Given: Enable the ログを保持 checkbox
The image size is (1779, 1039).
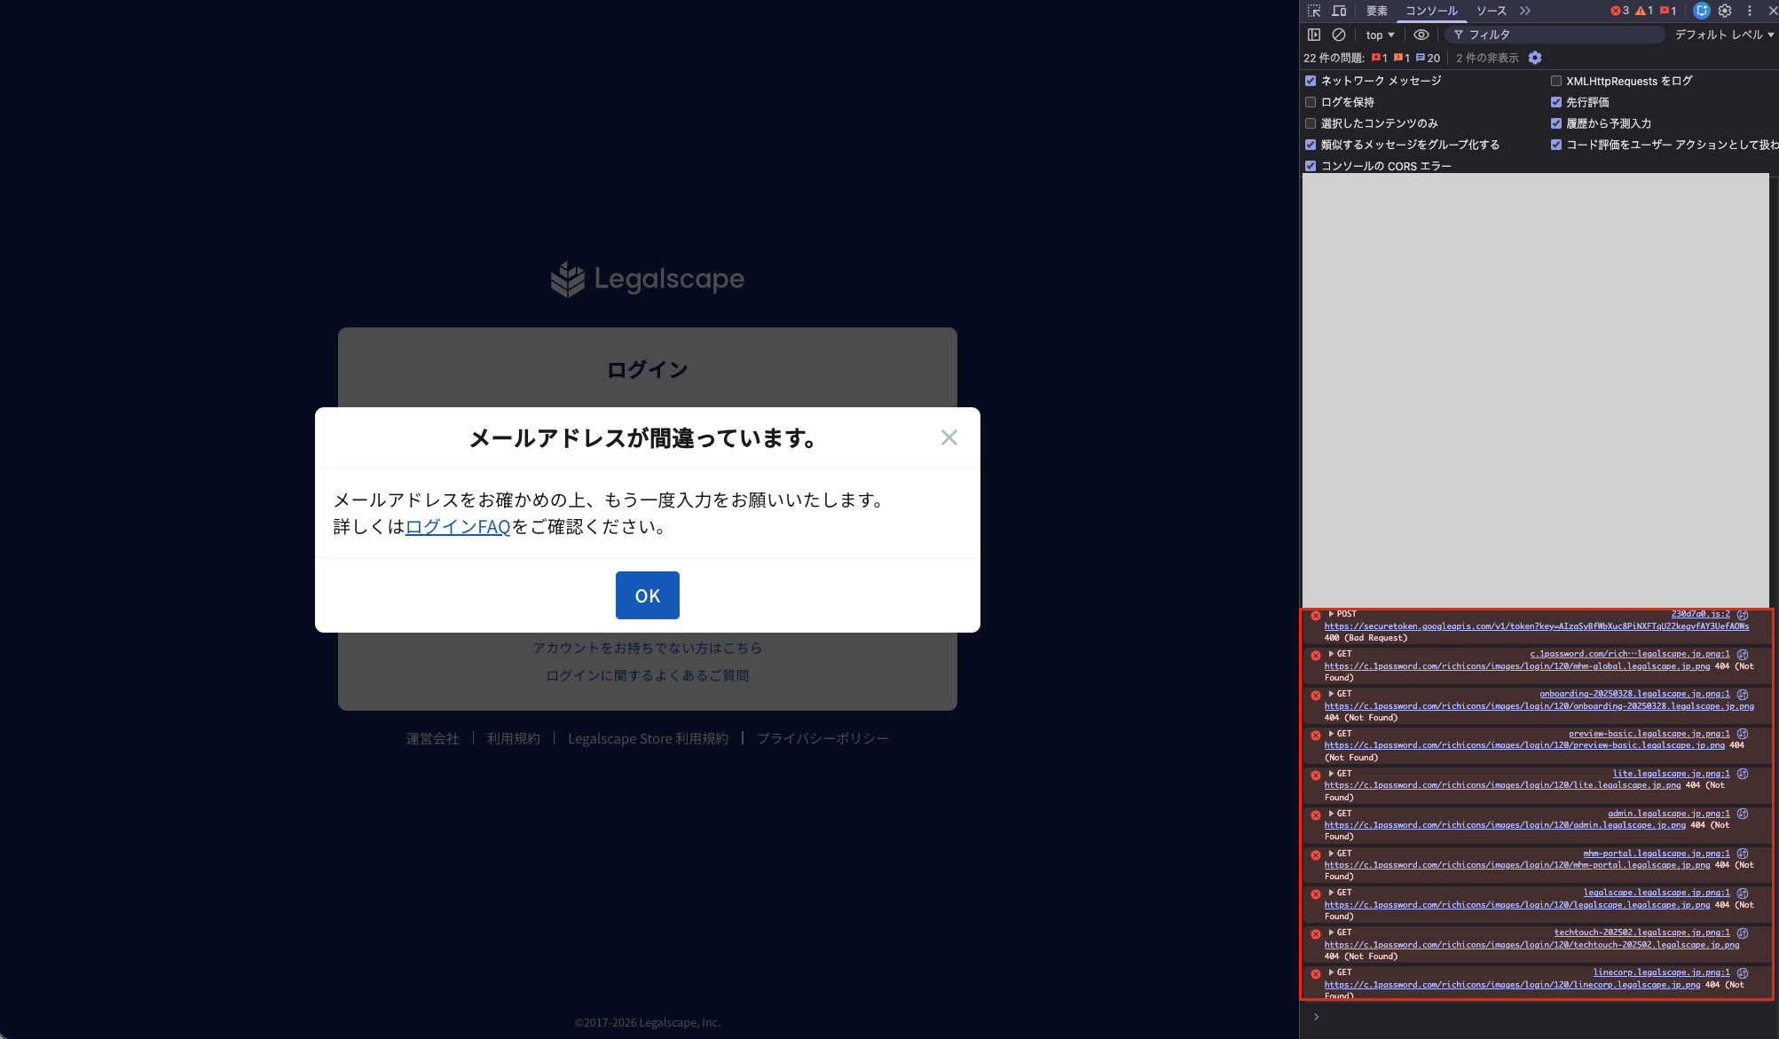Looking at the screenshot, I should point(1311,102).
